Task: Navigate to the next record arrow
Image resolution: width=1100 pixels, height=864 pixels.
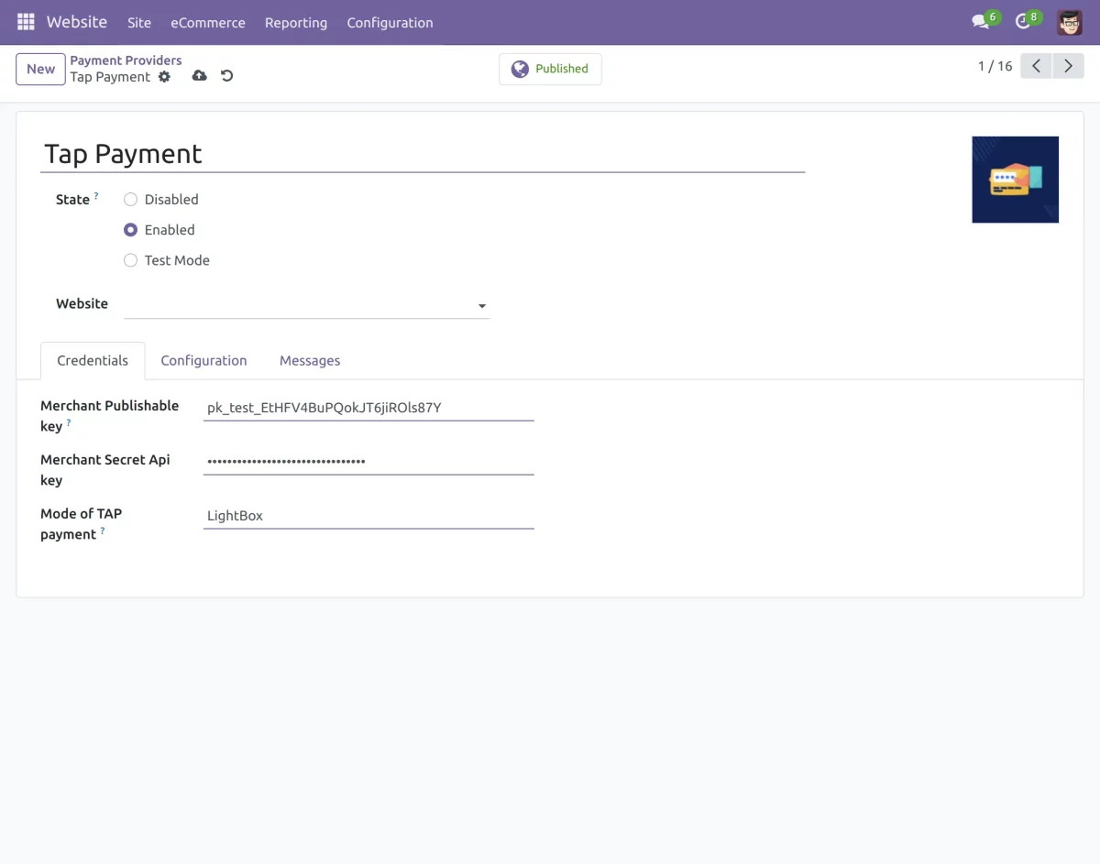Action: click(x=1068, y=66)
